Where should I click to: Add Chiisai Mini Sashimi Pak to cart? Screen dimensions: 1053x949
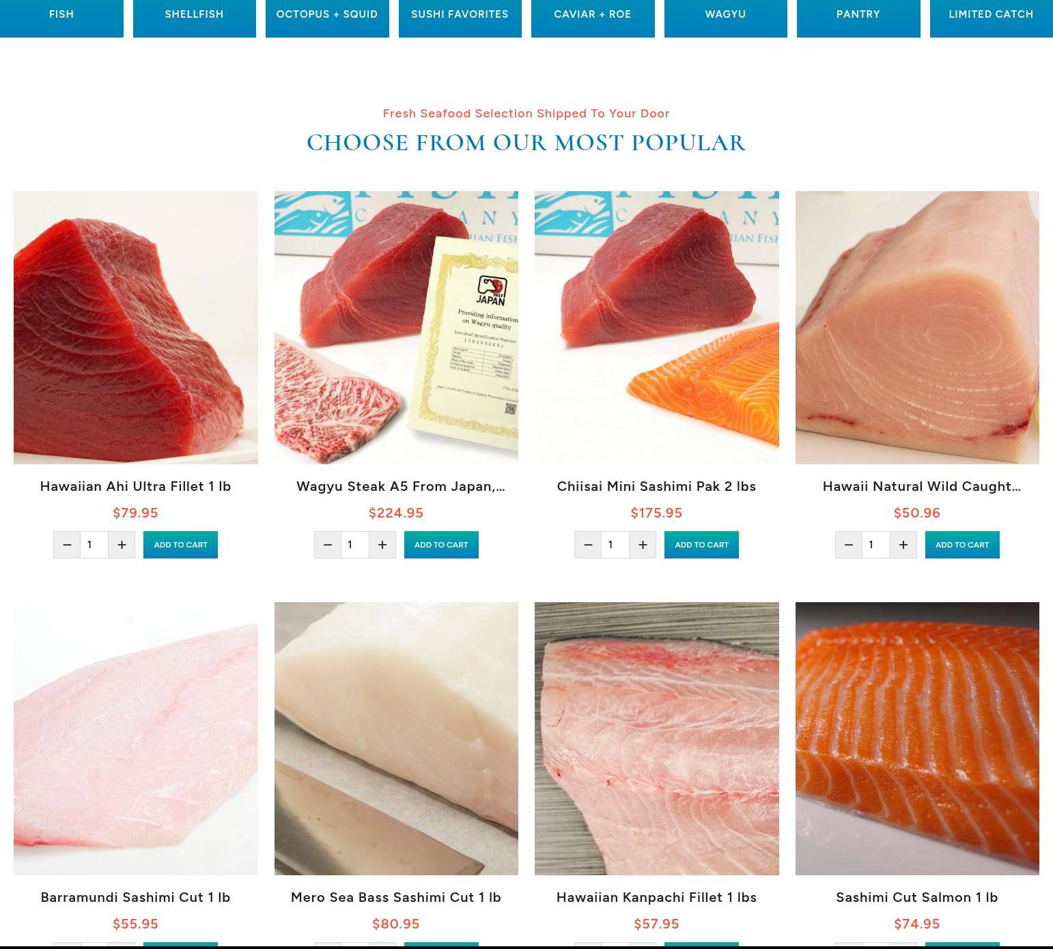coord(701,545)
